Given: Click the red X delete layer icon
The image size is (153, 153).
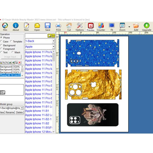Looking at the screenshot, I should [x=20, y=62].
